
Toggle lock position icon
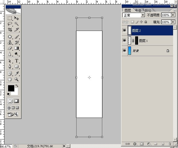click(141, 22)
